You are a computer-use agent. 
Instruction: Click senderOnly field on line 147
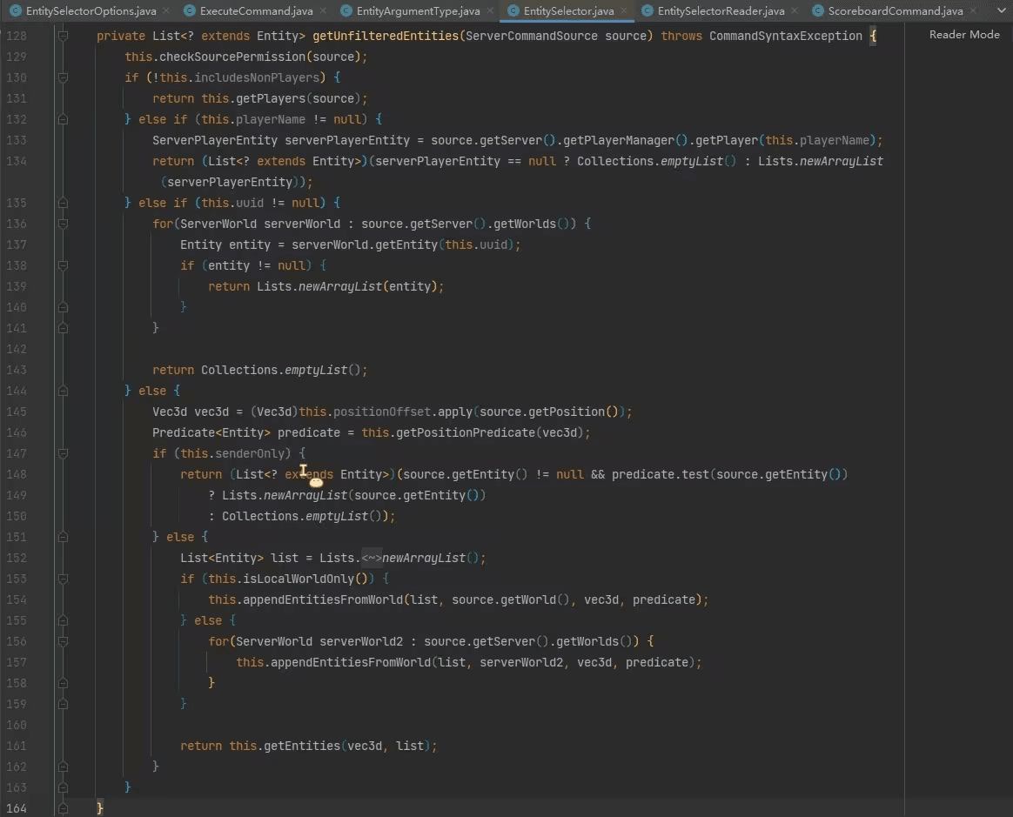pos(250,453)
